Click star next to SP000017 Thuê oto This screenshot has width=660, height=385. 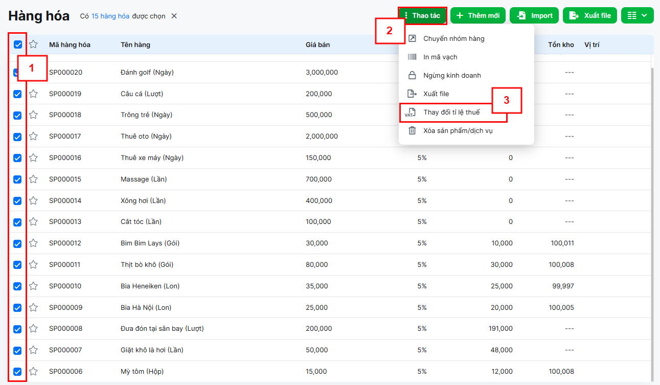[33, 137]
